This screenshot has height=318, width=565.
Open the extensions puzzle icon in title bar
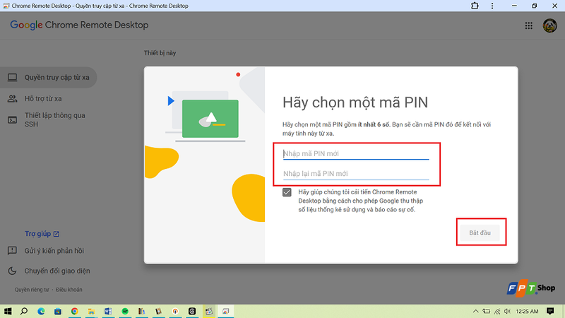pos(475,6)
